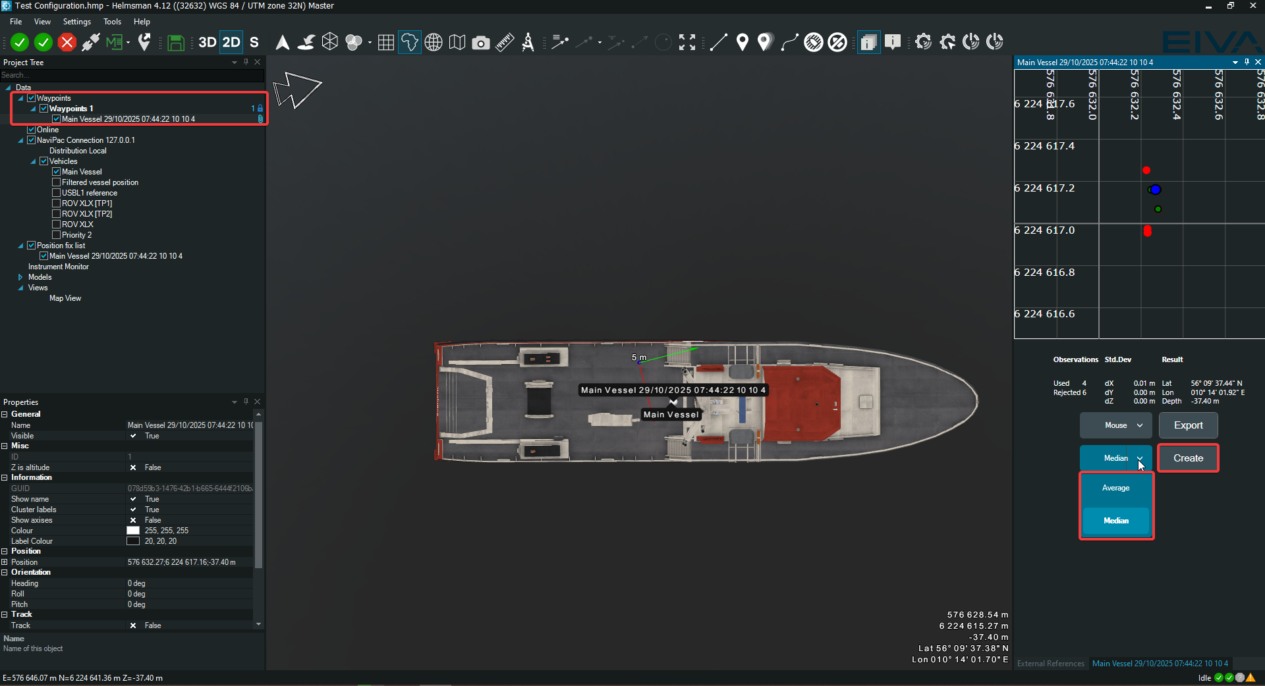Select the compass divider tool

(x=528, y=43)
